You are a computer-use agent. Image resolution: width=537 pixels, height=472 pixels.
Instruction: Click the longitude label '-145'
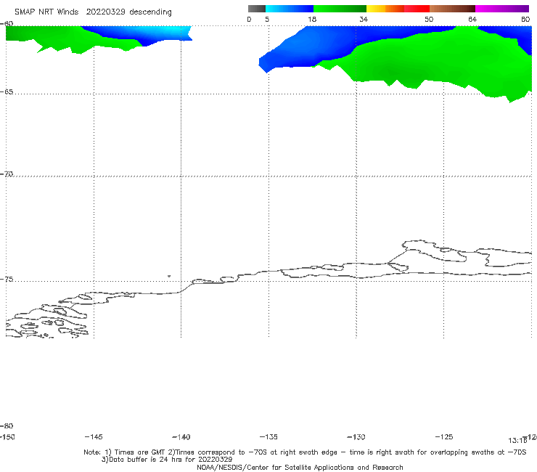[x=94, y=437]
